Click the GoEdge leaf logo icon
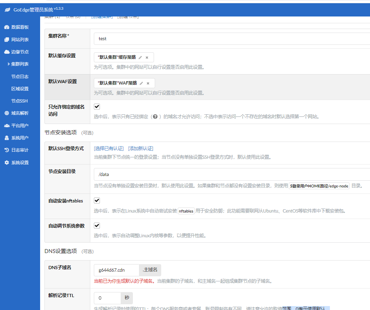This screenshot has height=310, width=370. click(7, 10)
